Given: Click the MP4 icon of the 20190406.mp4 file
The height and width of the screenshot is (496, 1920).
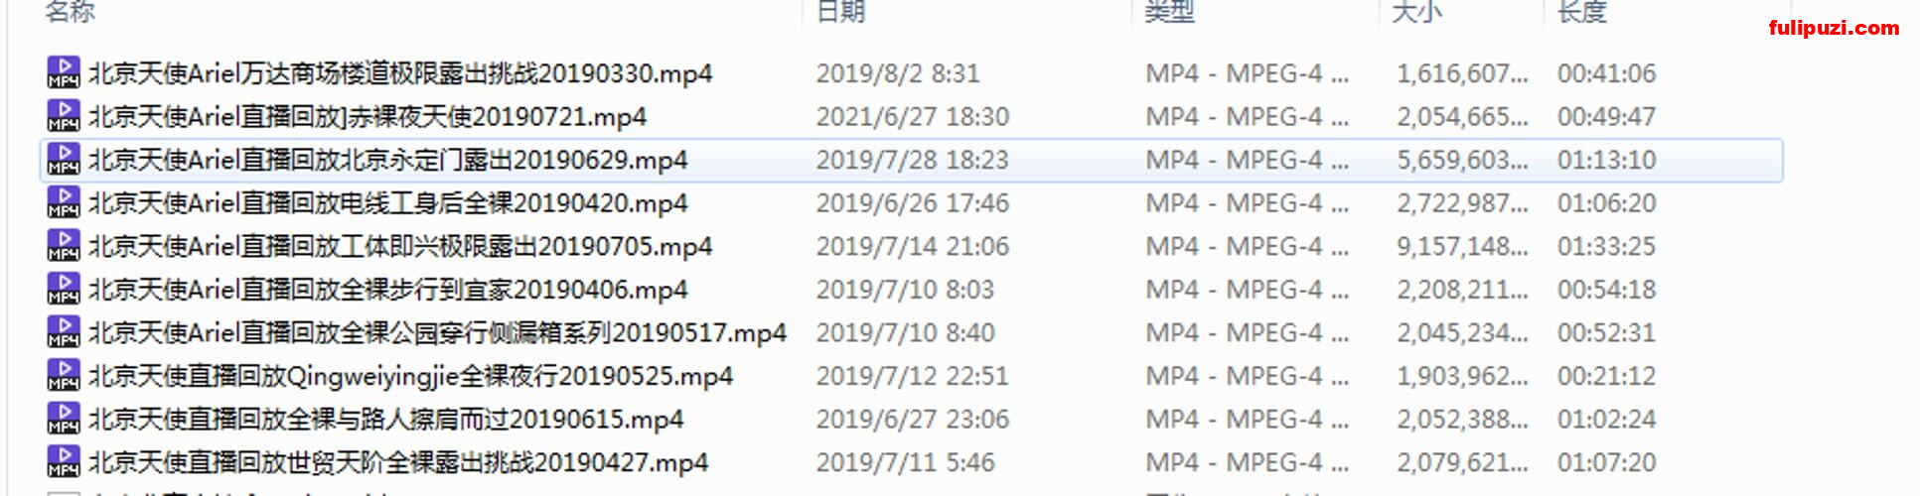Looking at the screenshot, I should 64,289.
